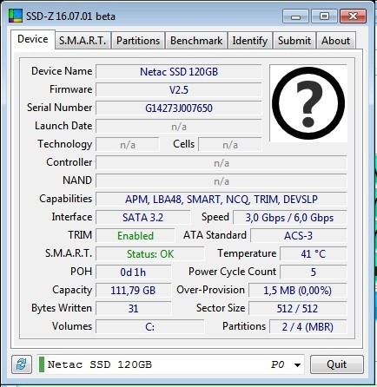Open the About tab
The height and width of the screenshot is (387, 377).
tap(336, 41)
